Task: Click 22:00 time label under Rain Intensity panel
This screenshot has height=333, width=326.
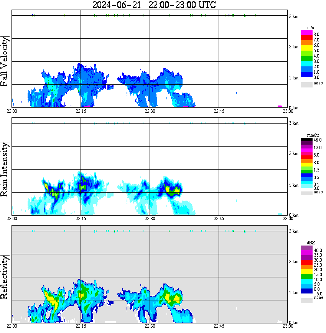Action: [12, 219]
